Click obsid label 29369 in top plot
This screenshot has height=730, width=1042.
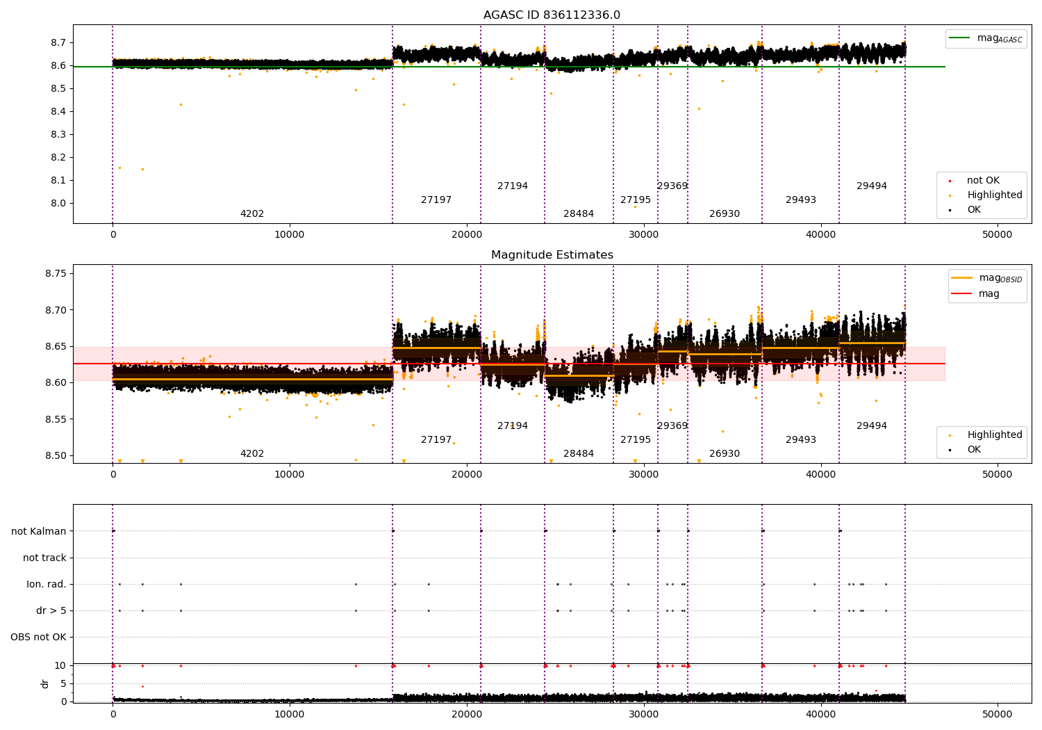pos(672,186)
